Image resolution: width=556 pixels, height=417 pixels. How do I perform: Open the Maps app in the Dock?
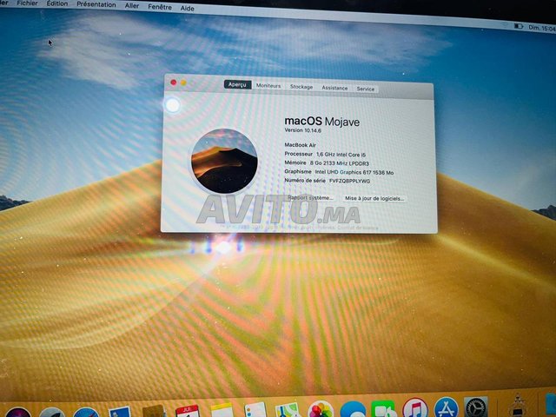pyautogui.click(x=287, y=410)
